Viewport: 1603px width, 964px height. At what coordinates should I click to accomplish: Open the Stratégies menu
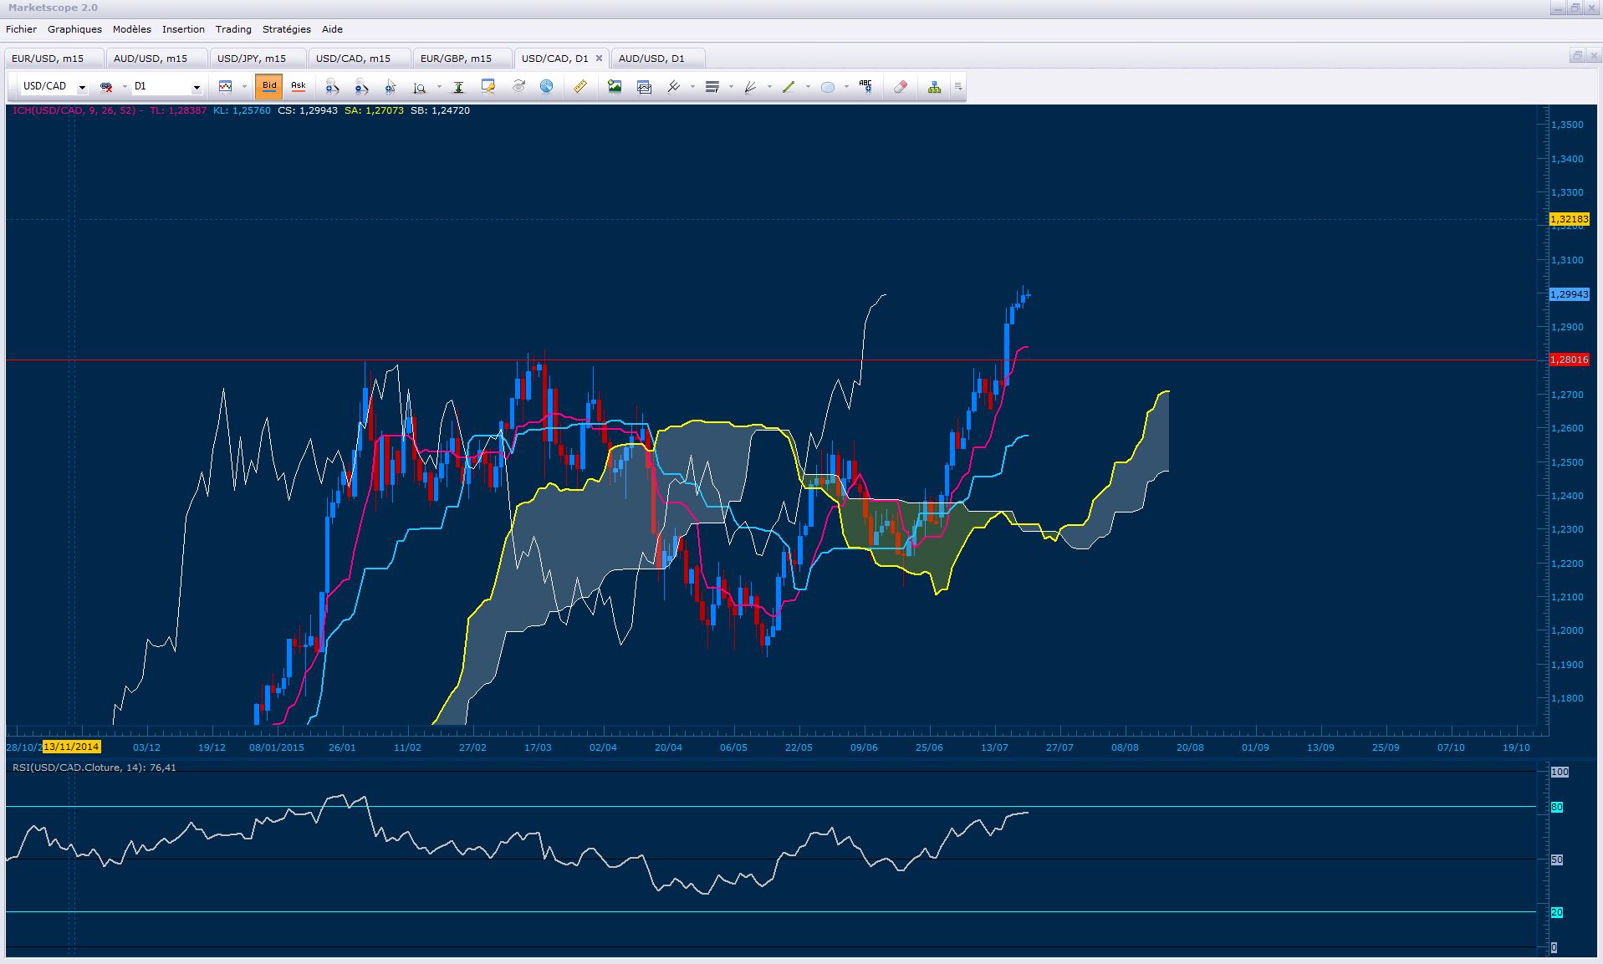coord(287,29)
